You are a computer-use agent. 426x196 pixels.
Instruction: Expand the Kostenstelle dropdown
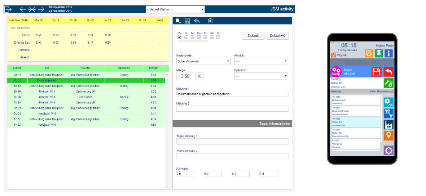click(x=203, y=61)
